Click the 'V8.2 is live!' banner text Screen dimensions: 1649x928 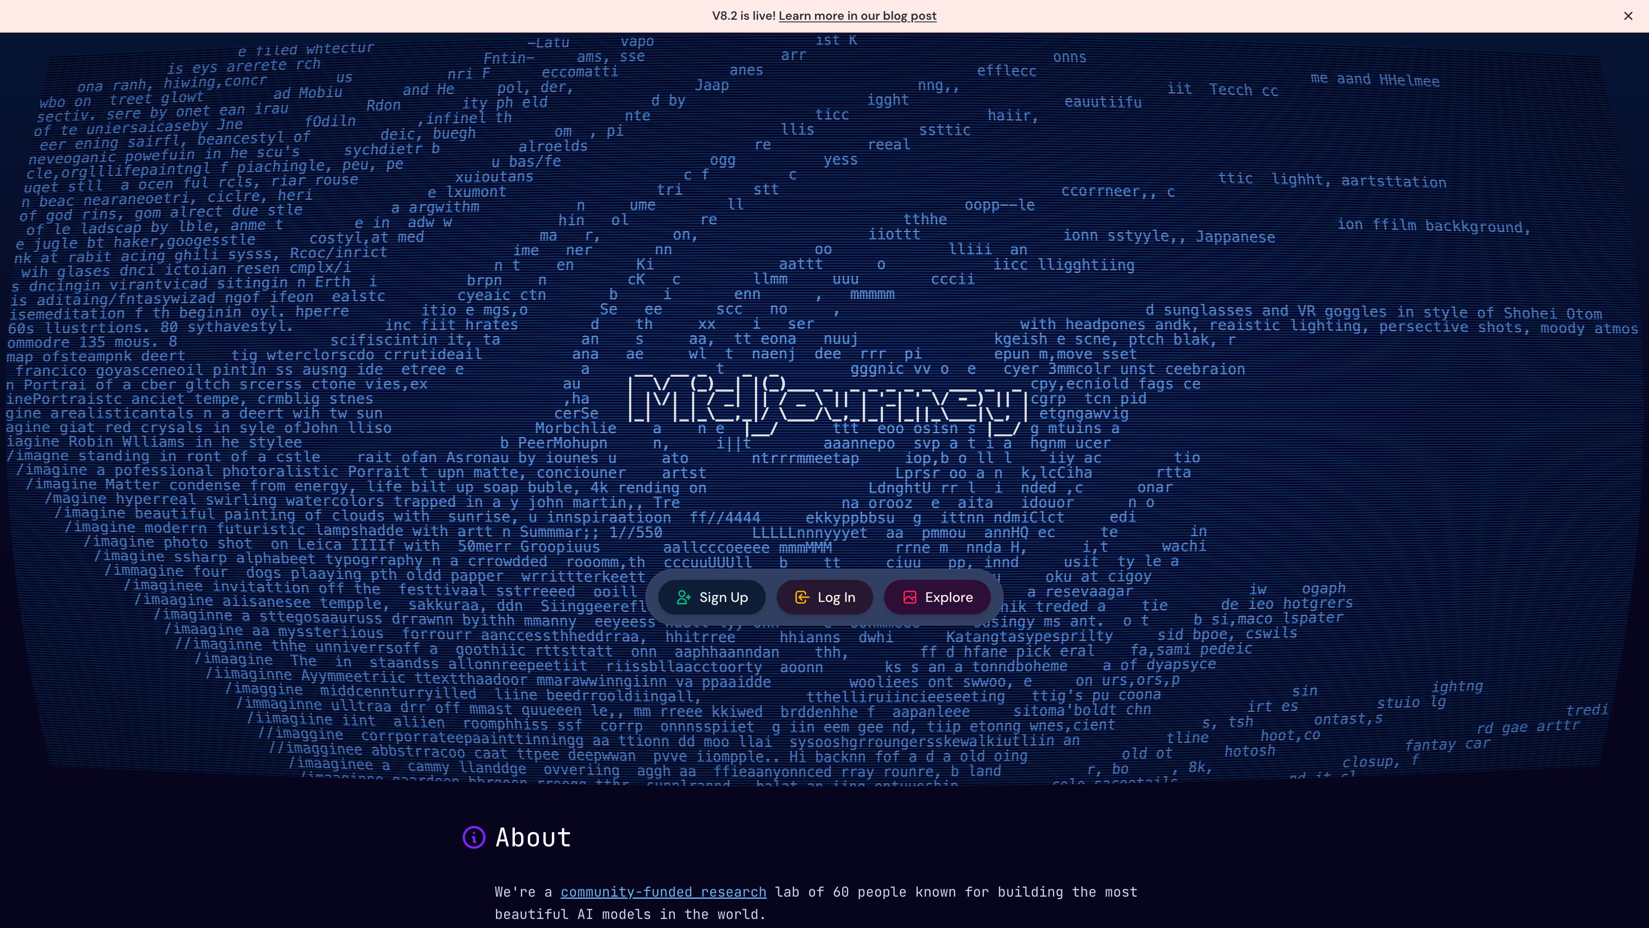(743, 16)
